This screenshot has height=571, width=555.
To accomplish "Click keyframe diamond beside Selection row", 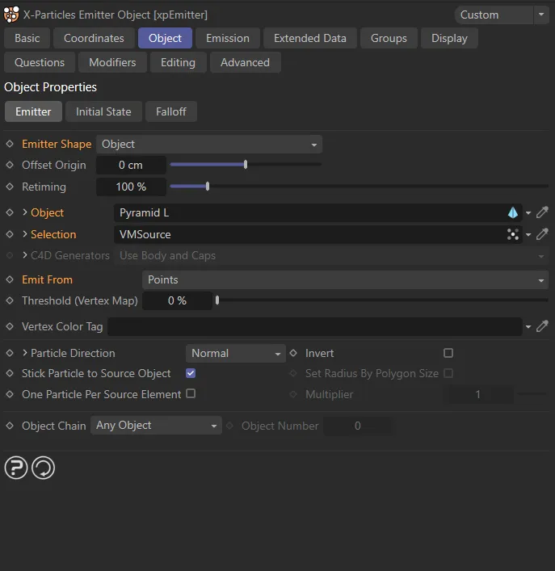I will click(10, 234).
